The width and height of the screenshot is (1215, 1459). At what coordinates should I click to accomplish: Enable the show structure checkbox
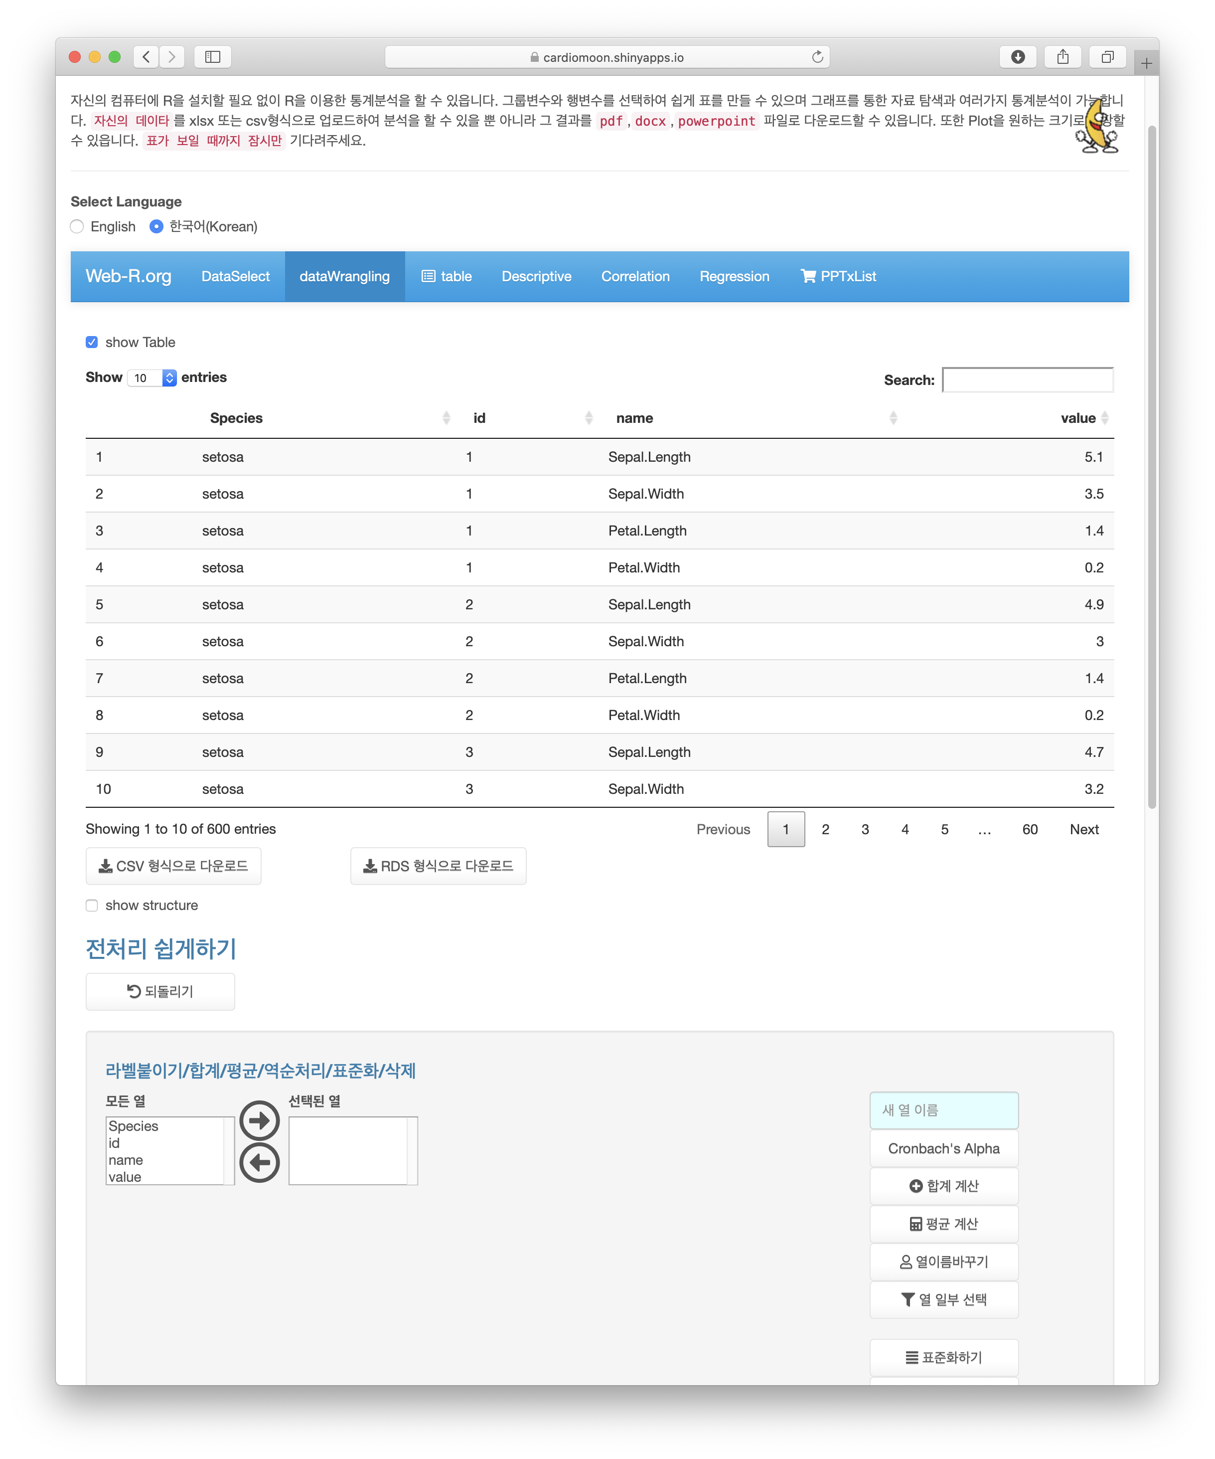click(92, 906)
